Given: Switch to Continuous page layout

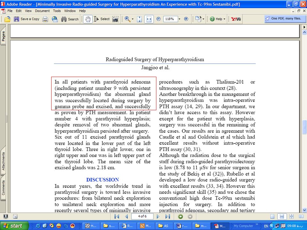Looking at the screenshot, I should (282, 216).
